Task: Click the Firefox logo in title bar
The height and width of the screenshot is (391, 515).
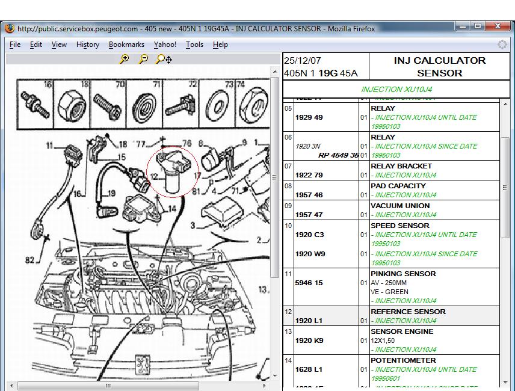Action: [10, 28]
